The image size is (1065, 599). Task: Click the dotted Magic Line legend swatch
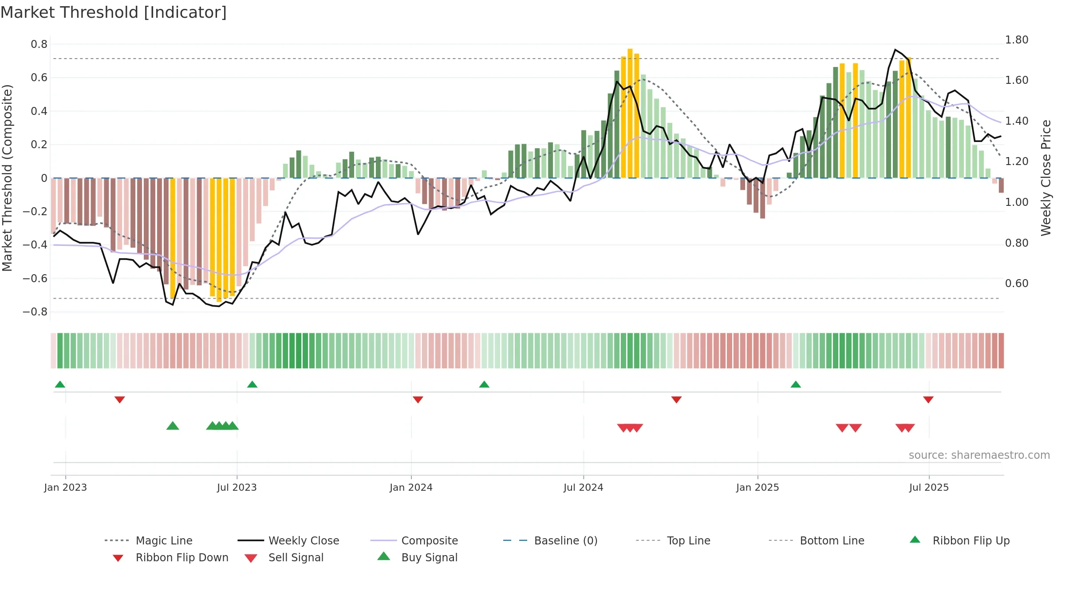click(117, 540)
